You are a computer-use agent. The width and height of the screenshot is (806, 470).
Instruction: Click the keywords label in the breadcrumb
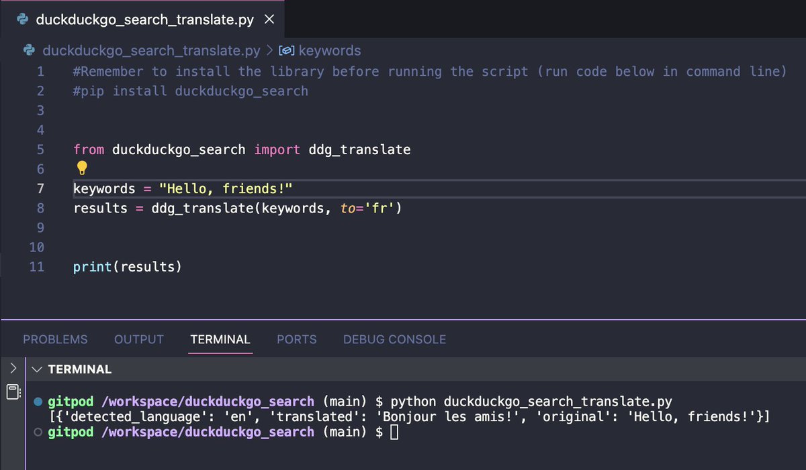330,50
